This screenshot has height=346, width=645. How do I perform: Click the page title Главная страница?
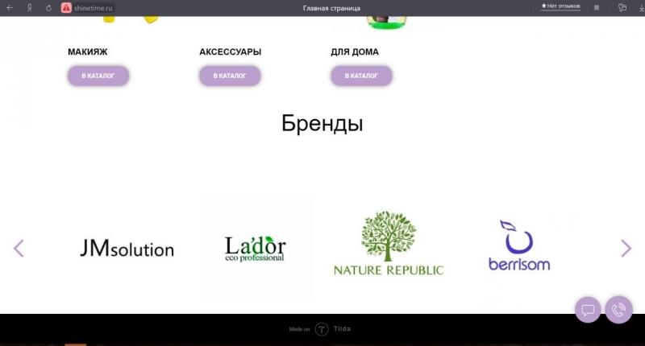pos(331,8)
